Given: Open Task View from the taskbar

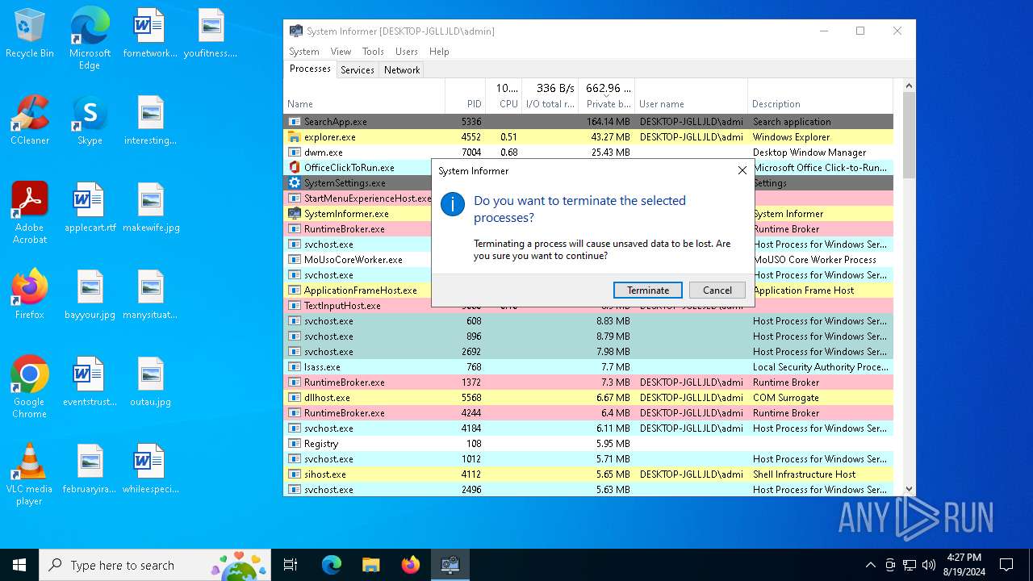Looking at the screenshot, I should pyautogui.click(x=291, y=565).
